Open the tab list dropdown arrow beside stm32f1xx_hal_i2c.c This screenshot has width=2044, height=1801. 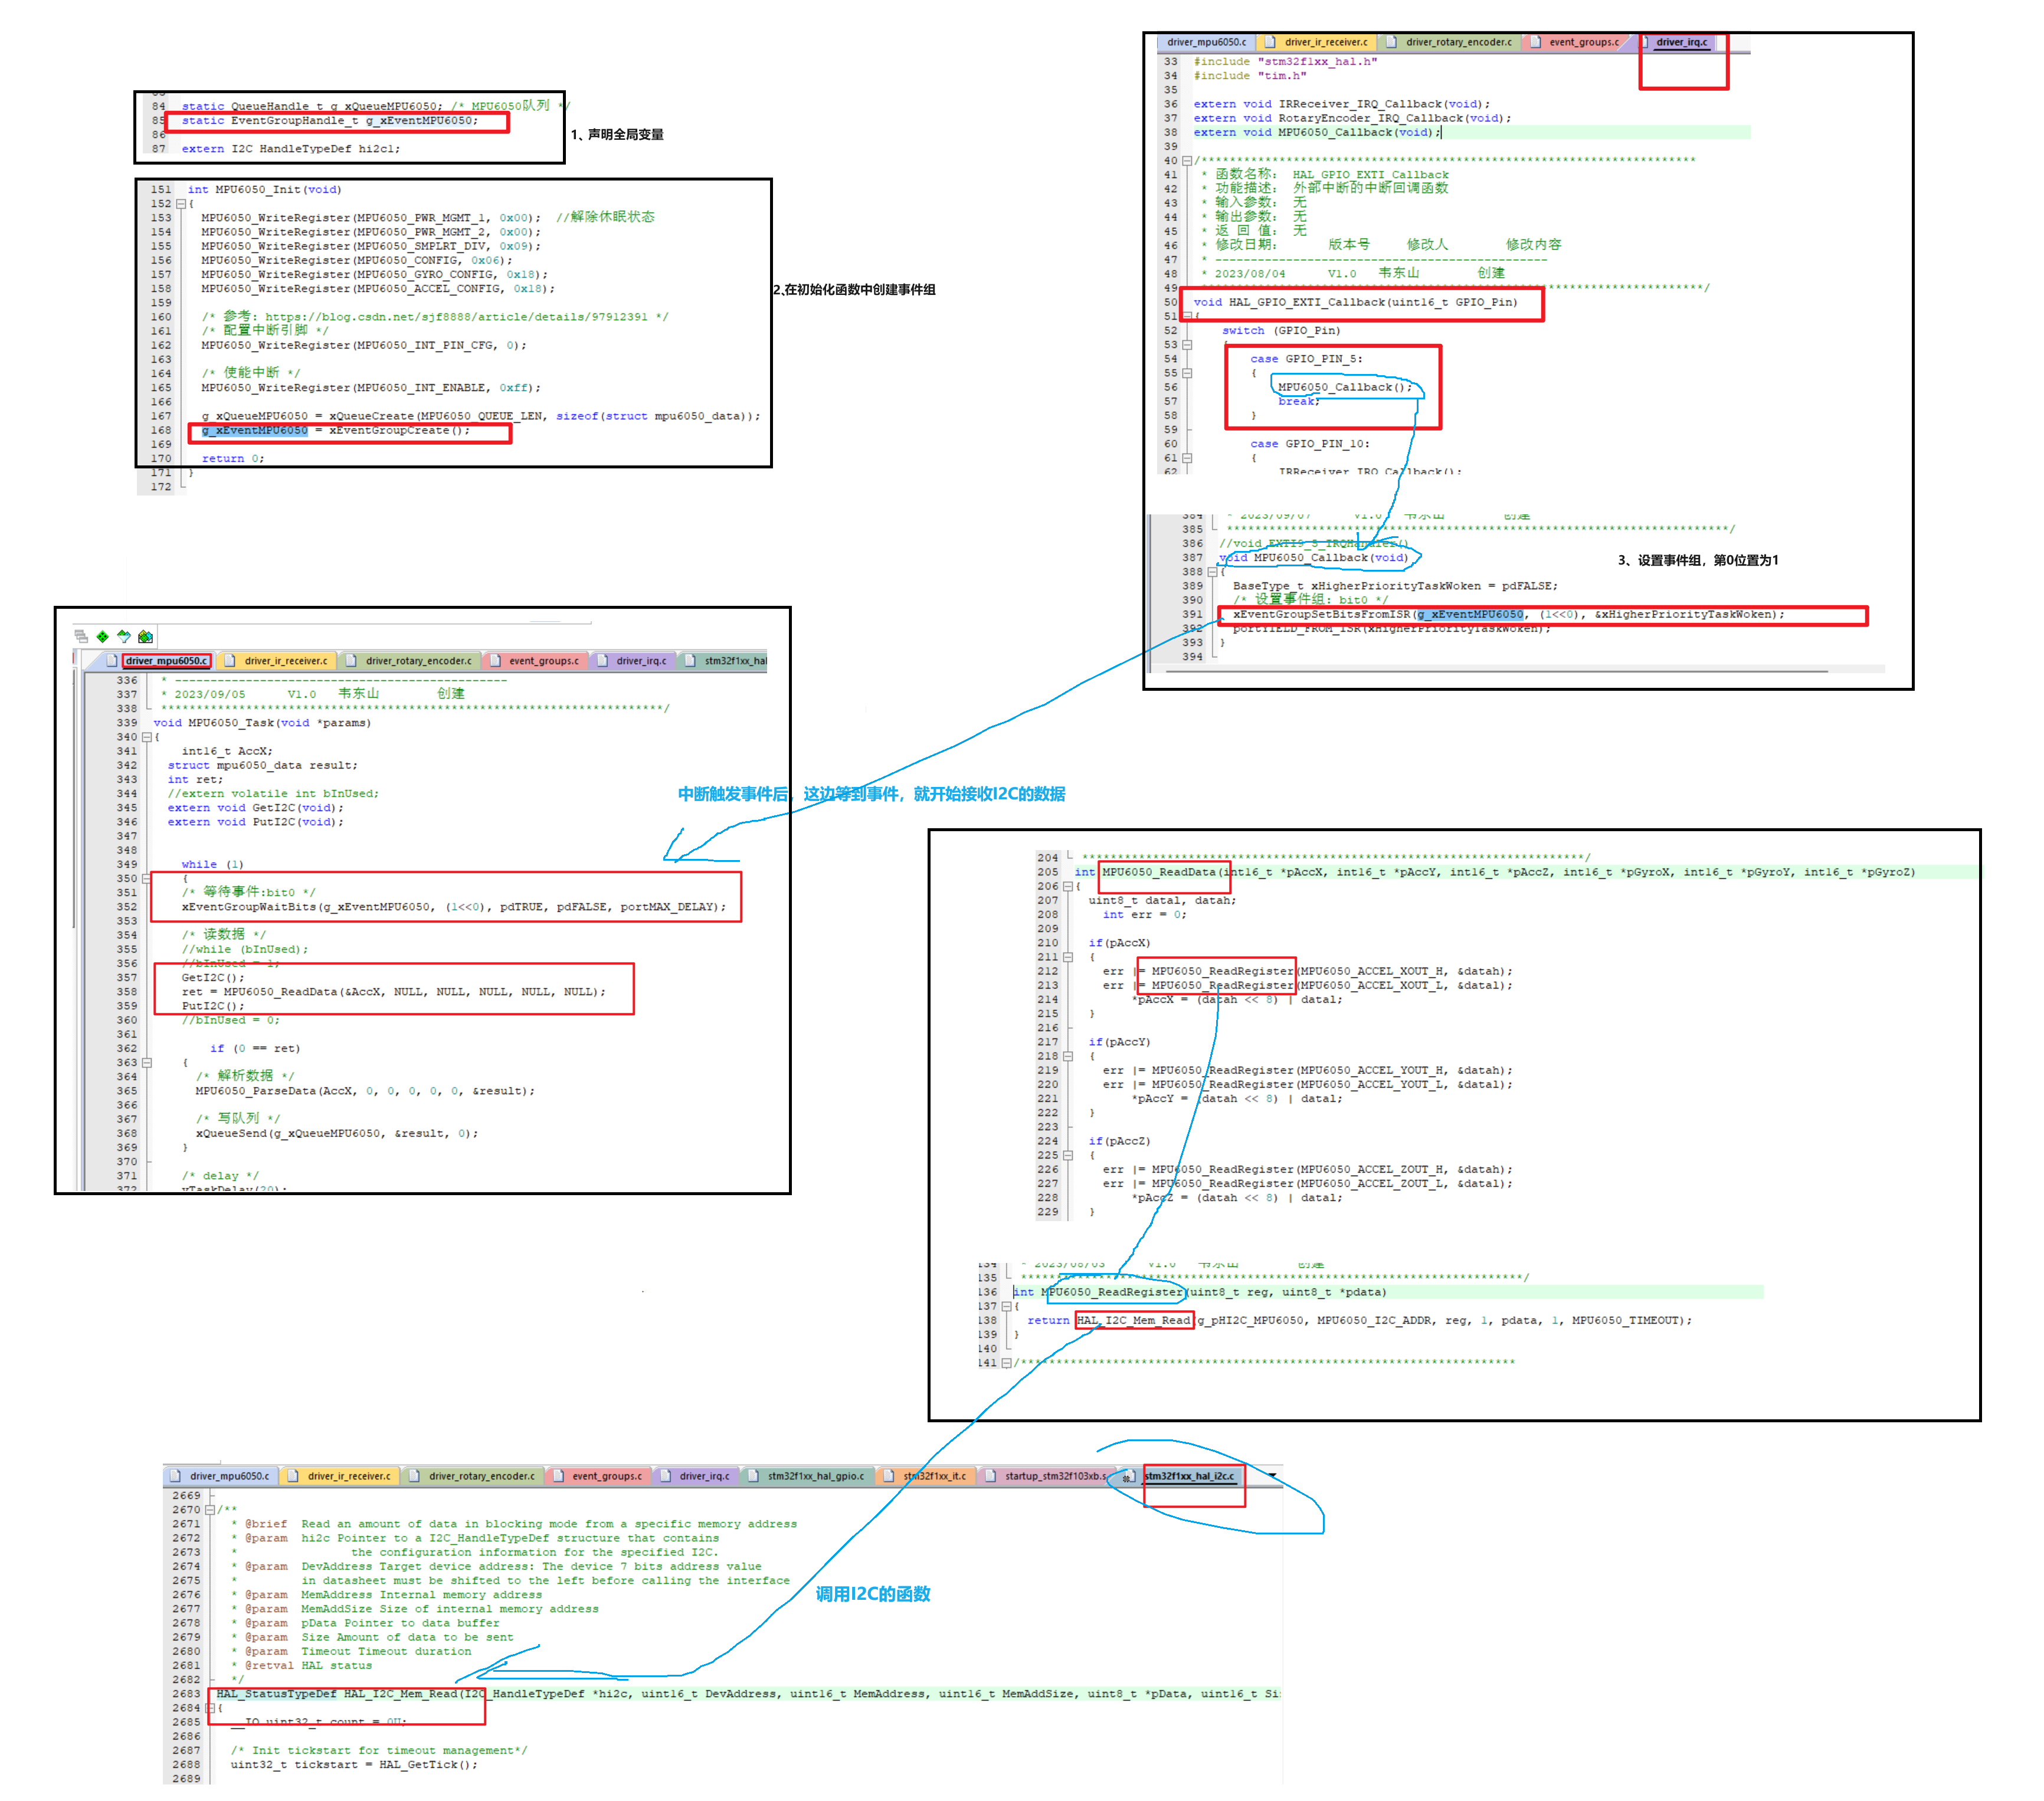[1273, 1475]
